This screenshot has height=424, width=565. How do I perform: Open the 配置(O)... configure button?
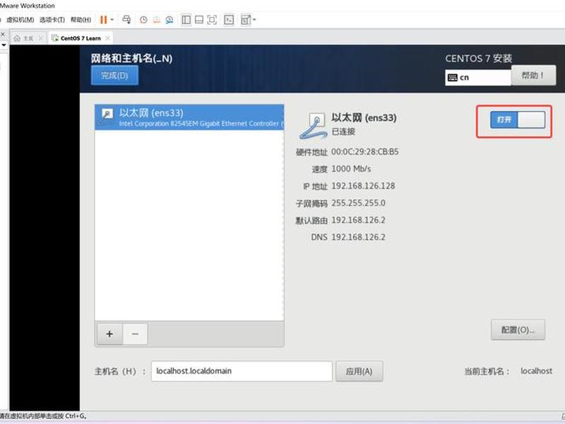[518, 329]
